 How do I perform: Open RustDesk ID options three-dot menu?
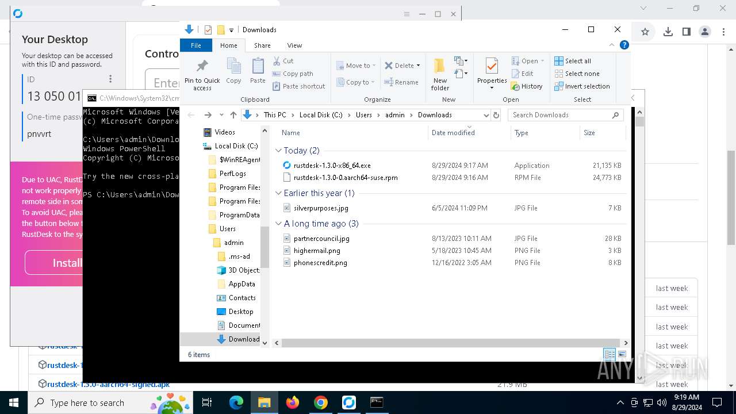tap(110, 79)
